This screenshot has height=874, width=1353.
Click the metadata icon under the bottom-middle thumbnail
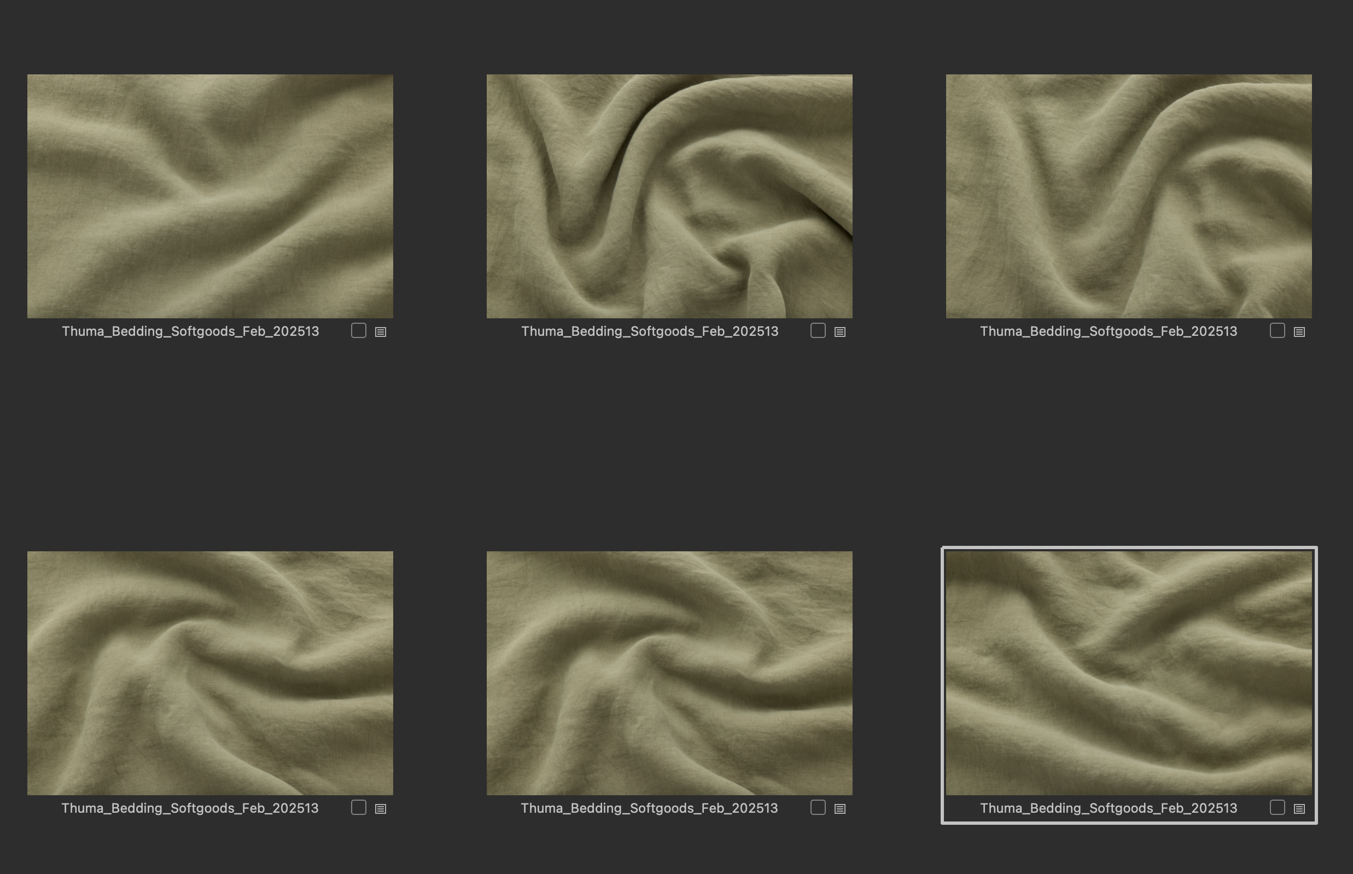pos(840,809)
